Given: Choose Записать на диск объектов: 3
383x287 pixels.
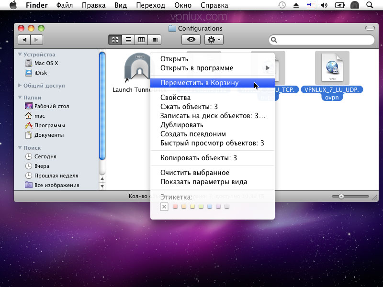Looking at the screenshot, I should (x=213, y=116).
